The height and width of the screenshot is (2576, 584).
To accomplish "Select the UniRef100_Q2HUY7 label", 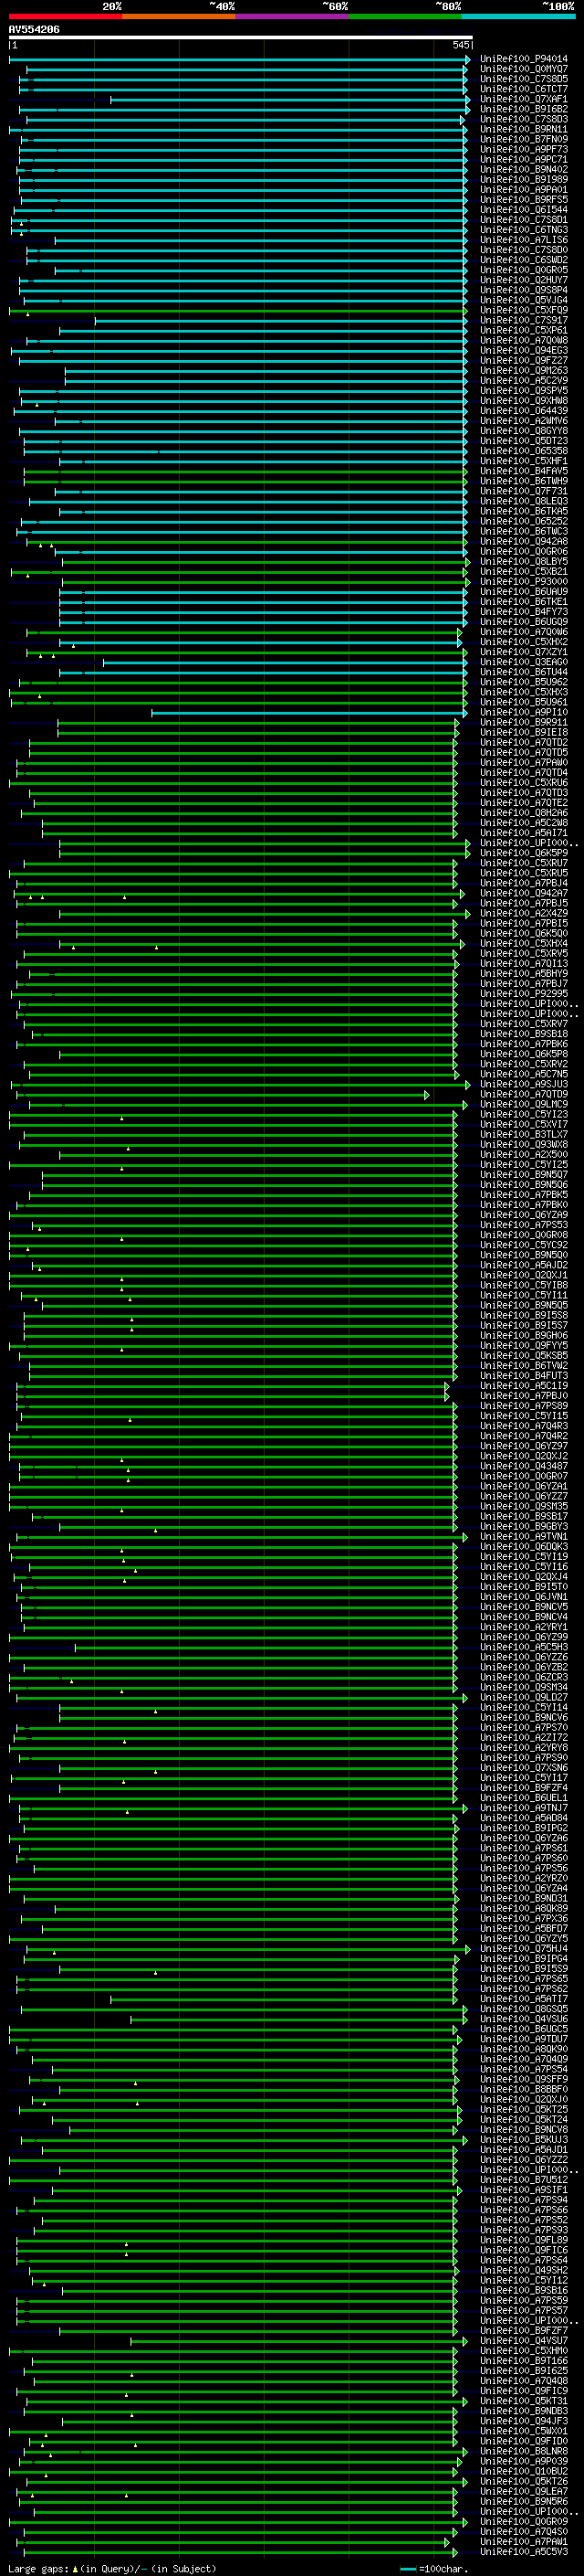I will pos(524,280).
